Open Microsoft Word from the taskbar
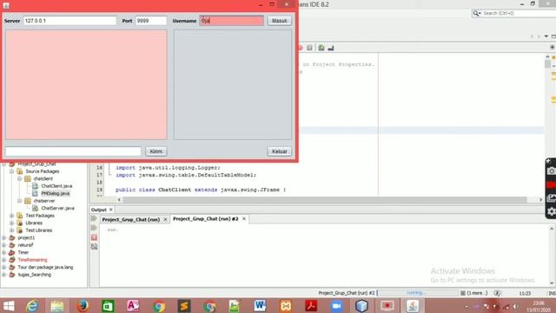The height and width of the screenshot is (313, 556). [260, 306]
